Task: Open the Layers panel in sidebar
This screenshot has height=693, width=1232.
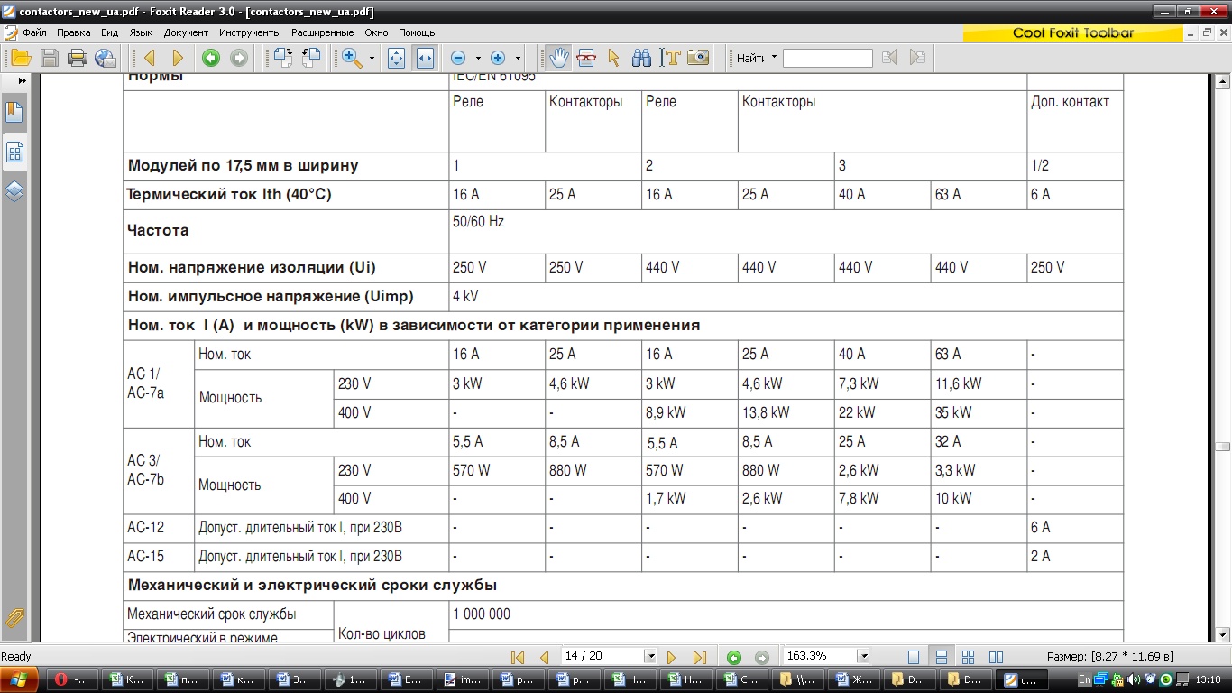Action: (x=14, y=191)
